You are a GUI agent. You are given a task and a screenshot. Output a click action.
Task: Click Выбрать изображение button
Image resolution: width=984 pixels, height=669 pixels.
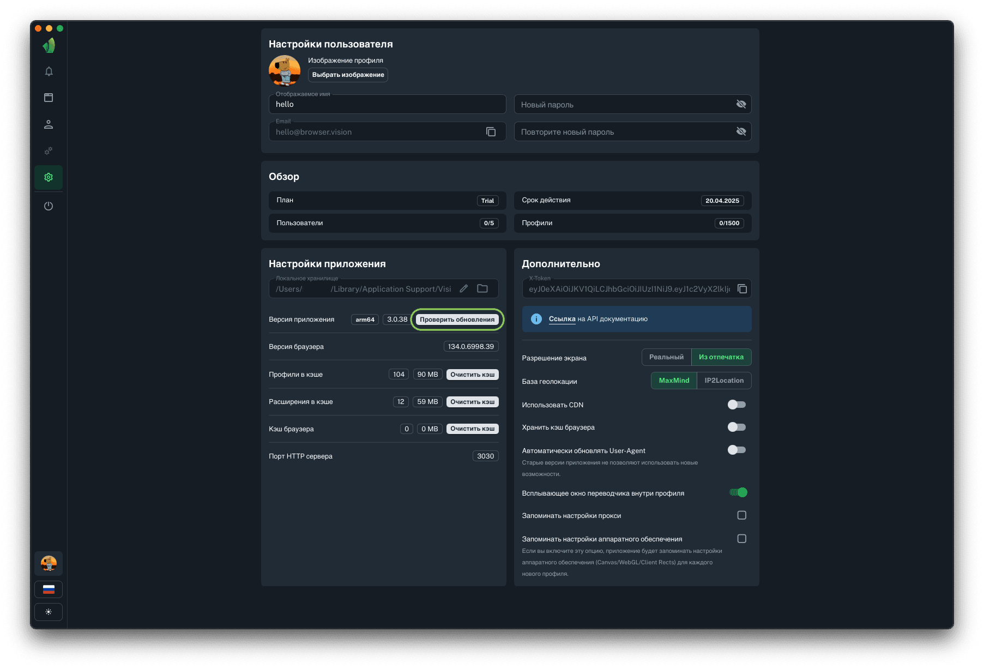click(x=348, y=75)
